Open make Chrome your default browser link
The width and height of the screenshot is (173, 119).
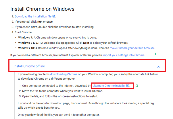click(132, 48)
